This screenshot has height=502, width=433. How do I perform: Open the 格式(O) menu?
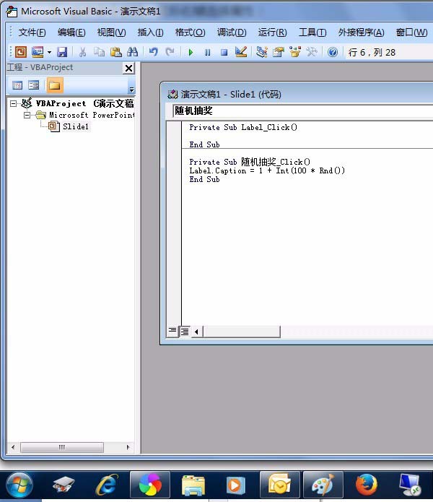coord(191,33)
